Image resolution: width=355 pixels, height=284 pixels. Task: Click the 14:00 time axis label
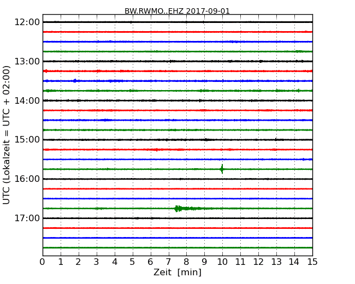click(x=27, y=100)
